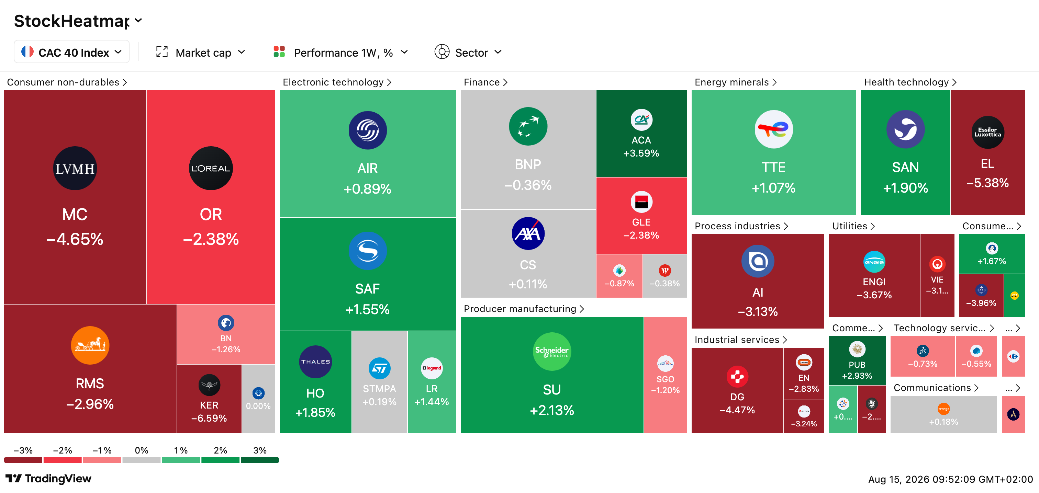Click the L'Oréal logo icon

click(211, 169)
